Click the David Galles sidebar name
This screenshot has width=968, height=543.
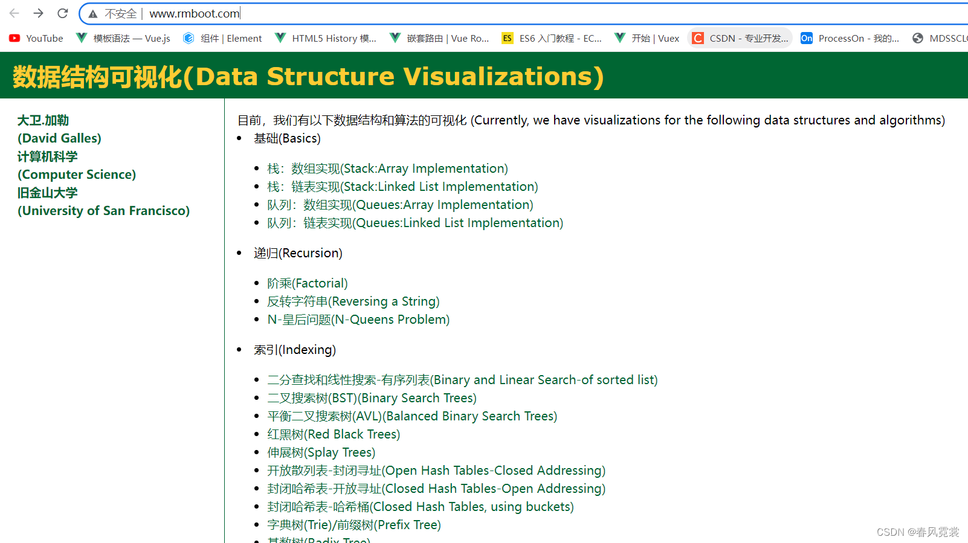(59, 138)
